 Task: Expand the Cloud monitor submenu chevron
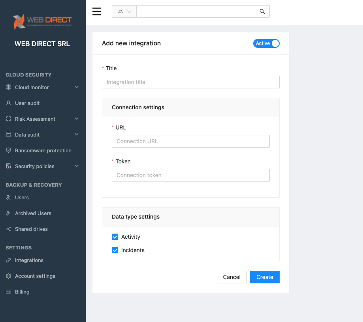click(x=77, y=87)
